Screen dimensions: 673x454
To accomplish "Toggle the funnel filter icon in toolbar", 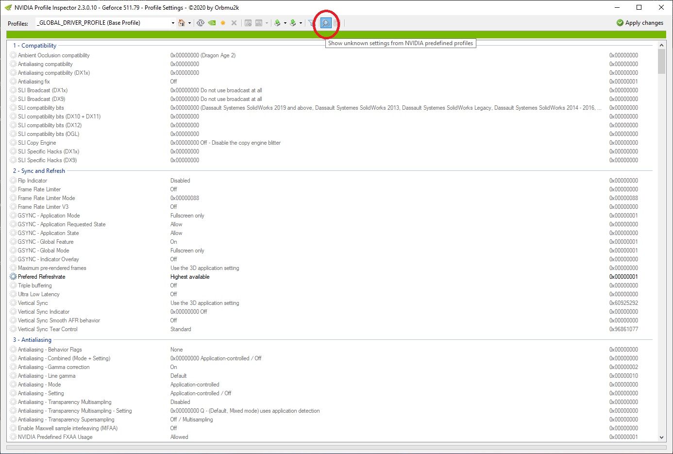I will pos(312,23).
